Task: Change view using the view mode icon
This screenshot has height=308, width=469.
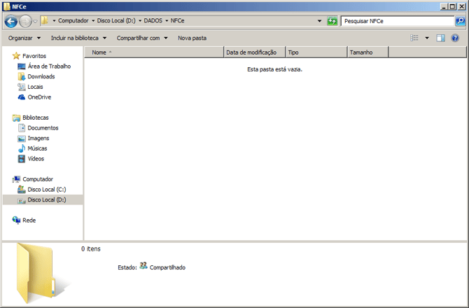Action: (415, 38)
